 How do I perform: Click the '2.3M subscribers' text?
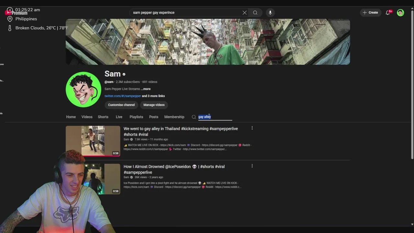pos(128,82)
